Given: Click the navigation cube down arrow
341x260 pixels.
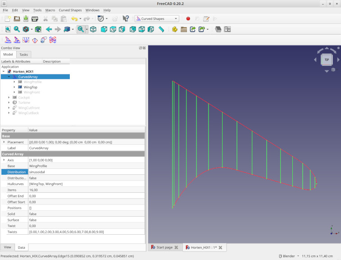Looking at the screenshot, I should click(x=327, y=71).
